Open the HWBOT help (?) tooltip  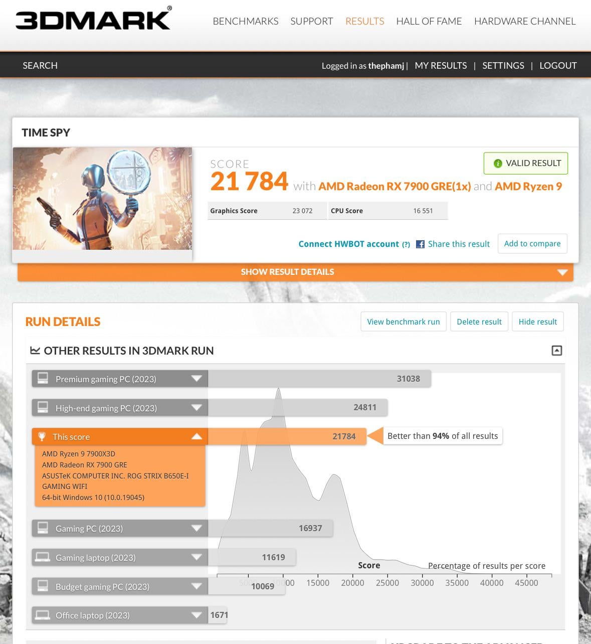pos(406,244)
